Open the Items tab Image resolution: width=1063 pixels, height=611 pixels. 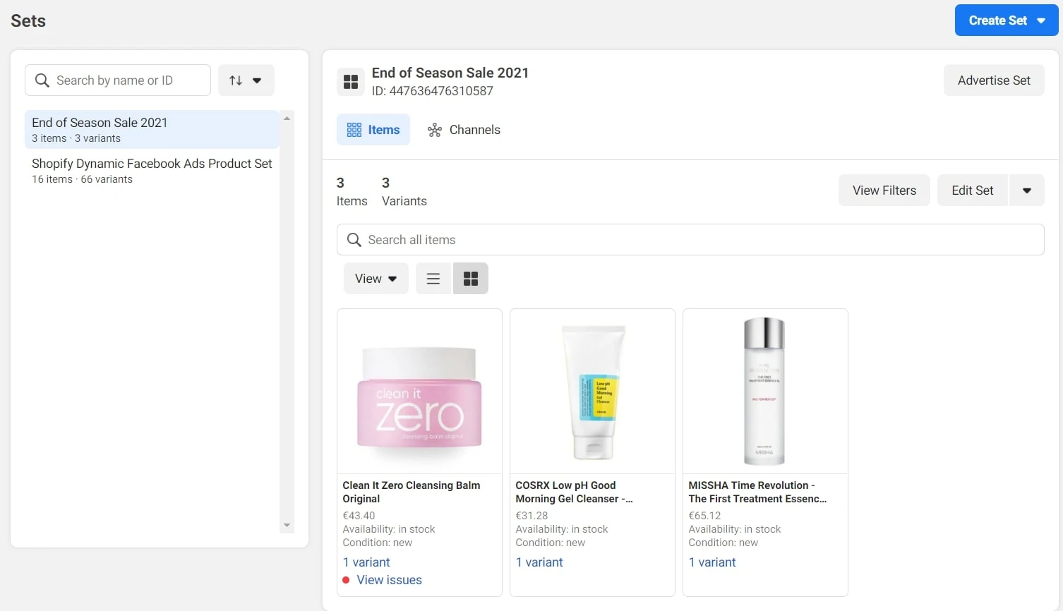pyautogui.click(x=373, y=130)
